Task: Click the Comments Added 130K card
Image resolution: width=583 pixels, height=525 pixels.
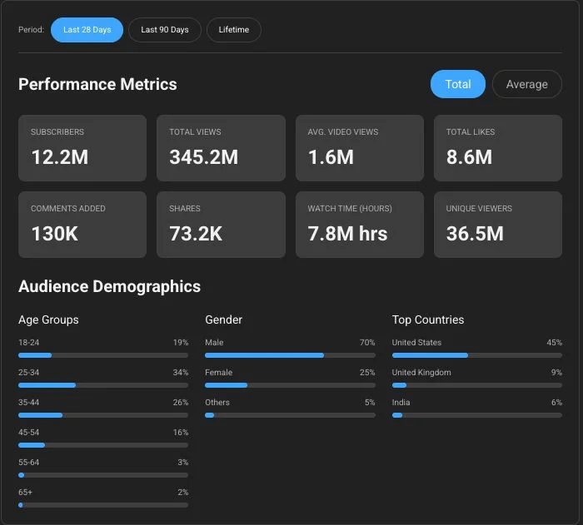Action: coord(82,225)
